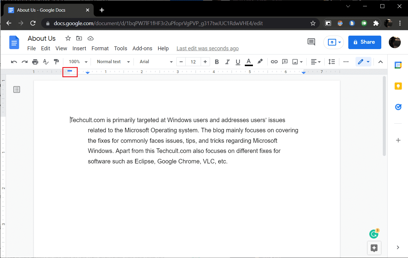
Task: Click the Explore button at bottom right
Action: pyautogui.click(x=374, y=248)
